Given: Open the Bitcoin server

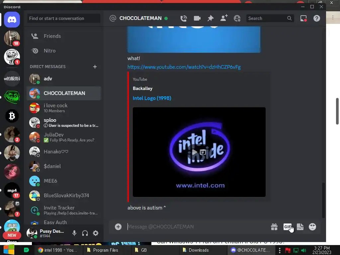Looking at the screenshot, I should pyautogui.click(x=12, y=116).
